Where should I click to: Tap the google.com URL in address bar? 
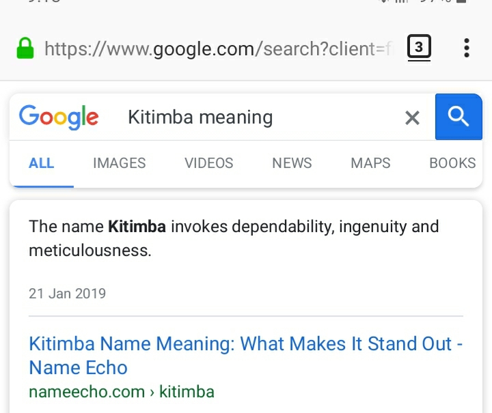pos(219,48)
